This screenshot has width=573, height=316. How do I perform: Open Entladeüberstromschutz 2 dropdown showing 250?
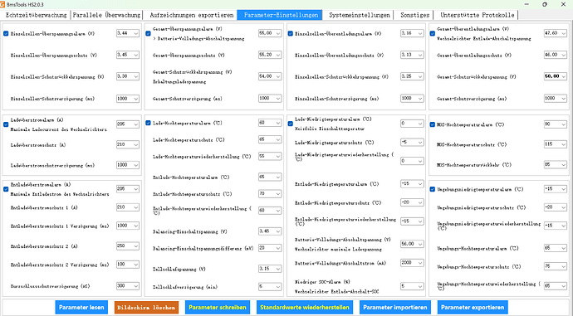(128, 246)
